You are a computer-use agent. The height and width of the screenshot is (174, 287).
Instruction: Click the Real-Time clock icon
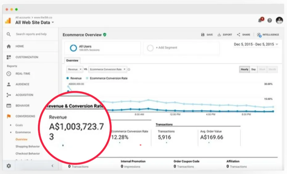click(9, 74)
